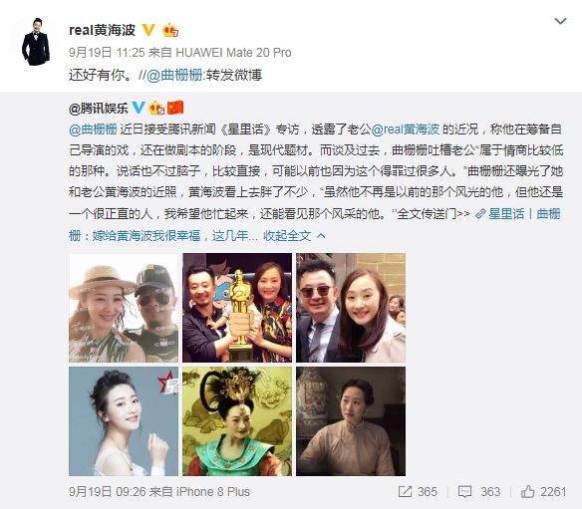The image size is (582, 509).
Task: Click the Chinese flag icon next to 腾讯娱乐
Action: [175, 108]
